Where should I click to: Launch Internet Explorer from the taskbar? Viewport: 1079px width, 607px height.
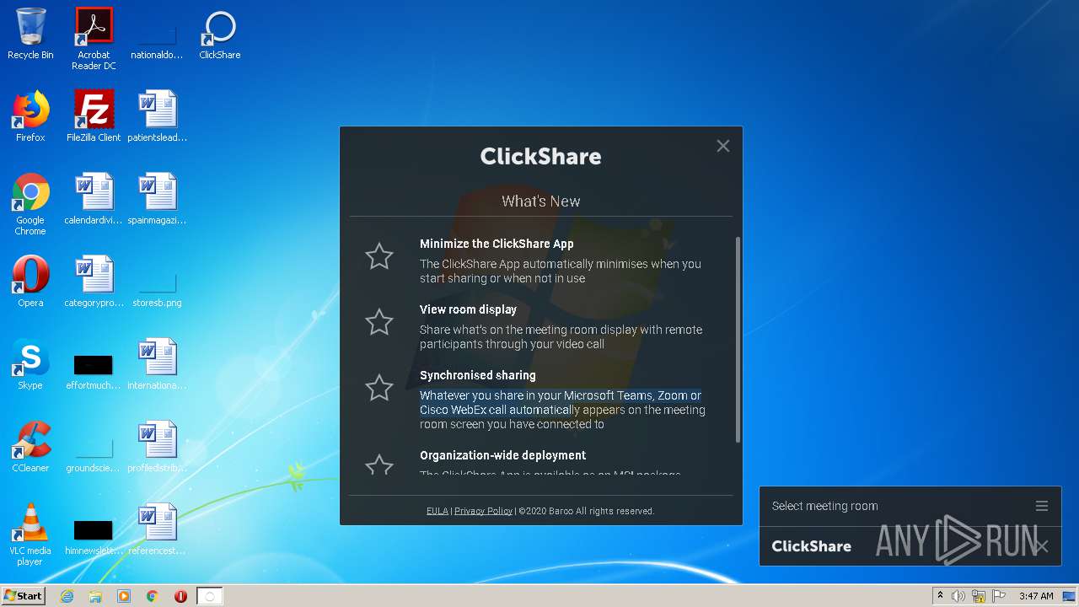67,596
